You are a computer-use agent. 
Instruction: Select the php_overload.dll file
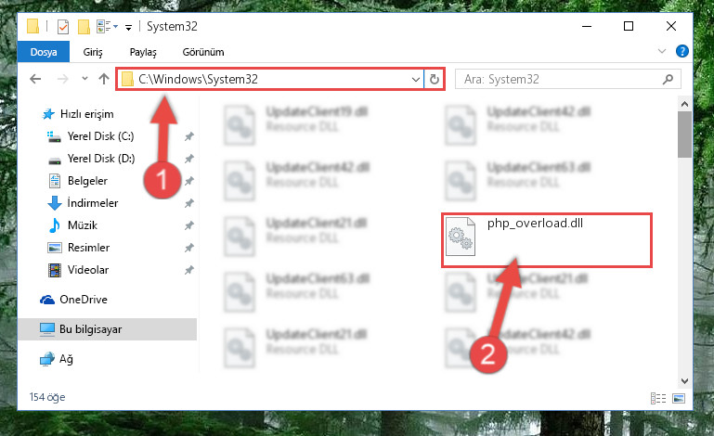click(547, 240)
